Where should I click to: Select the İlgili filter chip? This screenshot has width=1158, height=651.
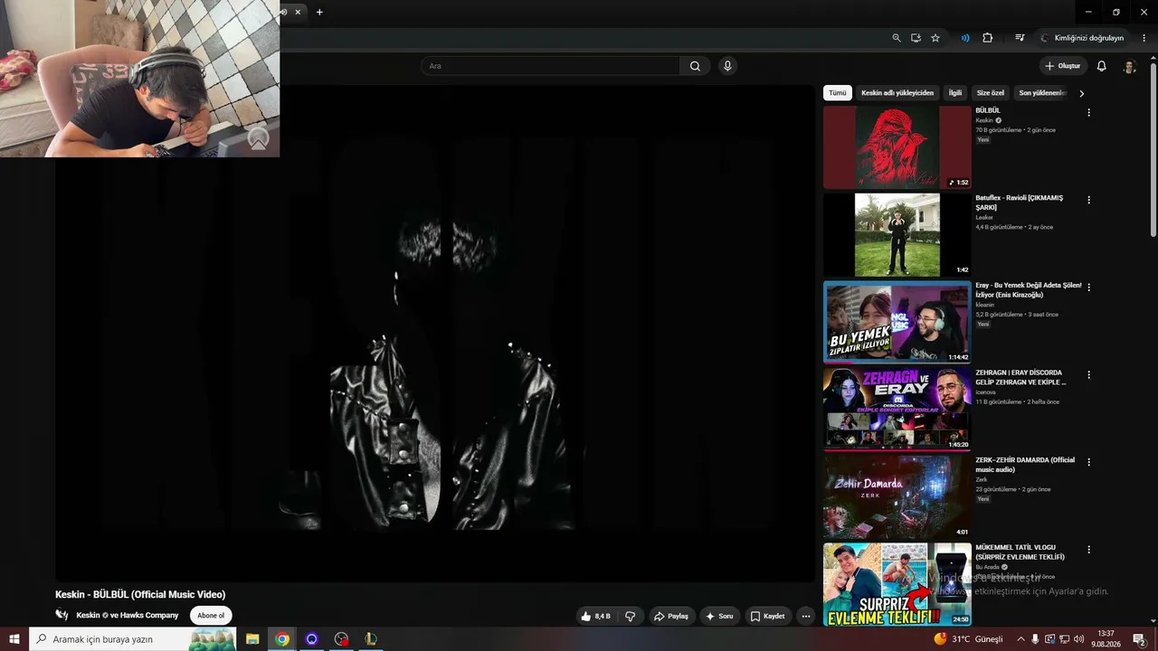[x=955, y=93]
